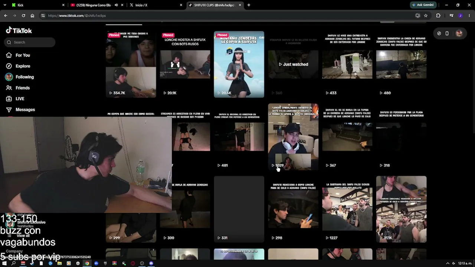Play the video with 481 views

point(239,137)
